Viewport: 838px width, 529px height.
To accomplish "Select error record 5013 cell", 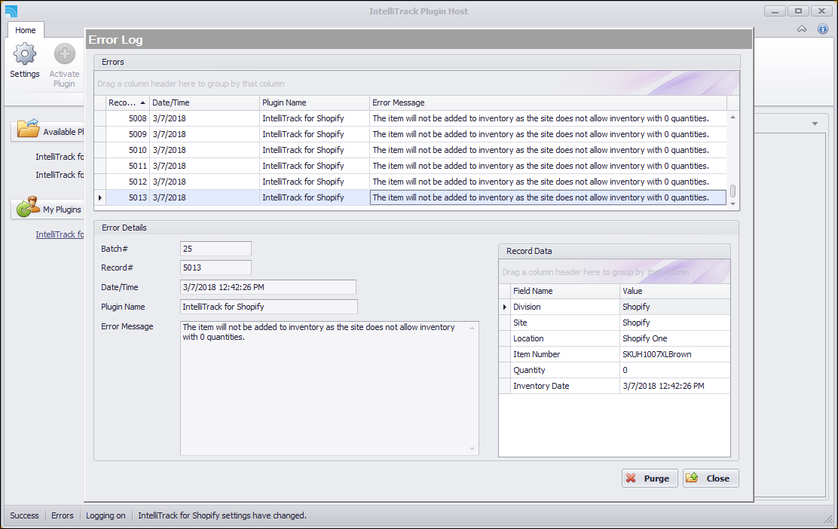I will [x=127, y=197].
